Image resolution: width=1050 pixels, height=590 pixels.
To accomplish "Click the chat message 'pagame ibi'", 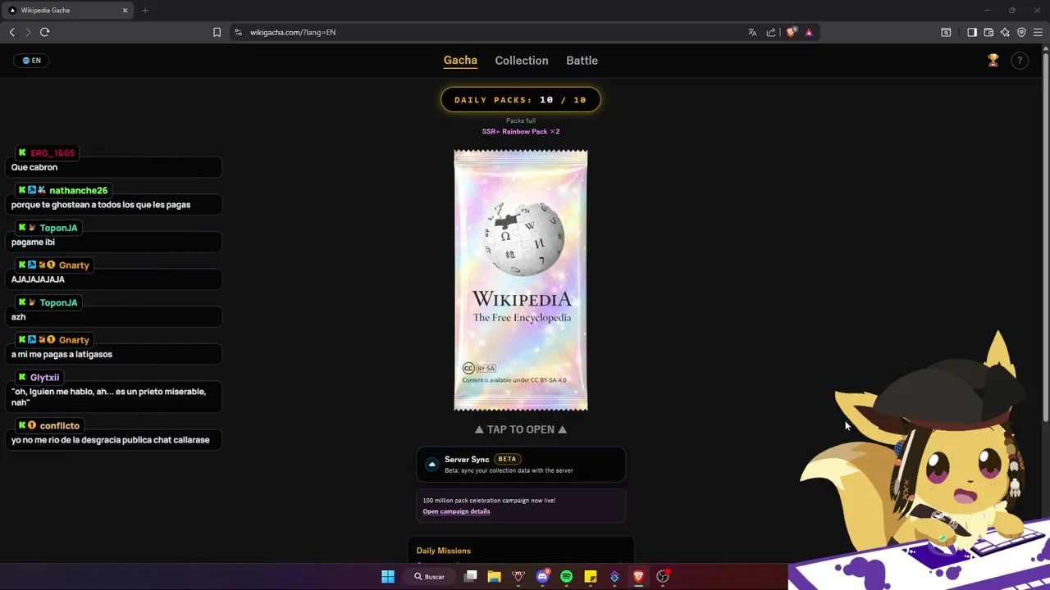I will (x=33, y=242).
